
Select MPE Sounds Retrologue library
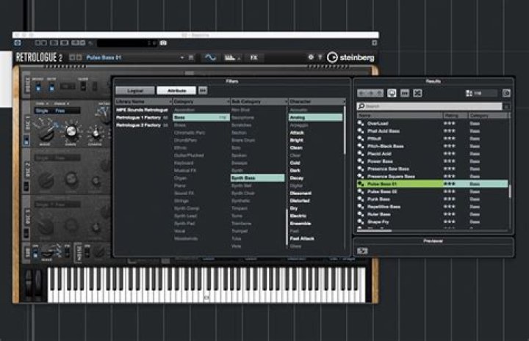click(x=142, y=110)
